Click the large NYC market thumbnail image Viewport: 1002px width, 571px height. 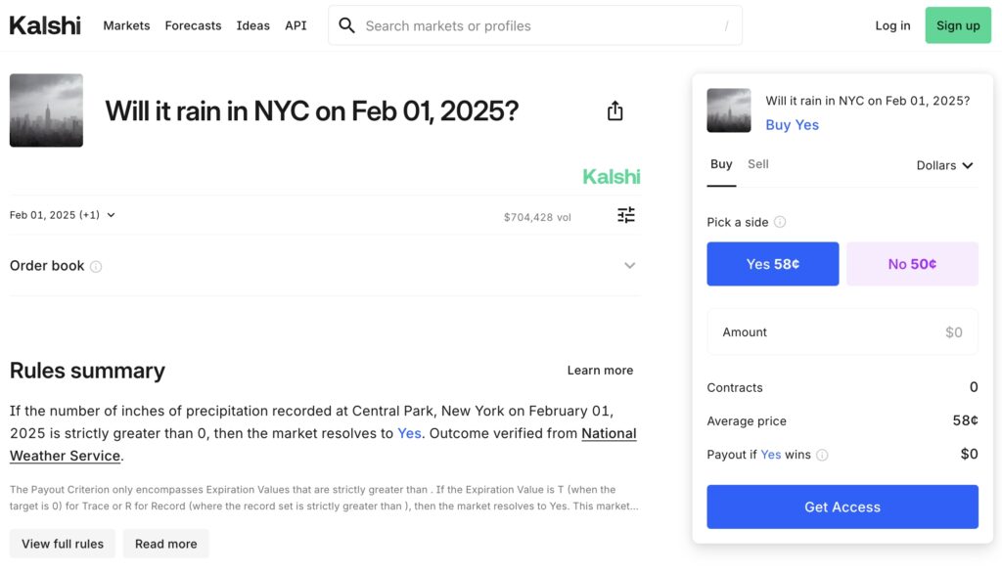coord(46,110)
